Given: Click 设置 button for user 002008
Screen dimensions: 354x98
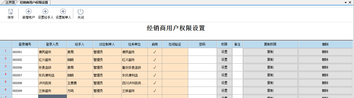Looking at the screenshot, I should [x=224, y=83].
